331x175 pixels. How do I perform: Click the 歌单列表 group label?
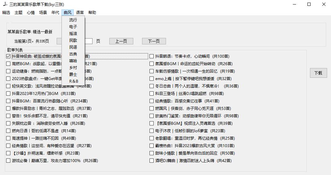(x=15, y=50)
